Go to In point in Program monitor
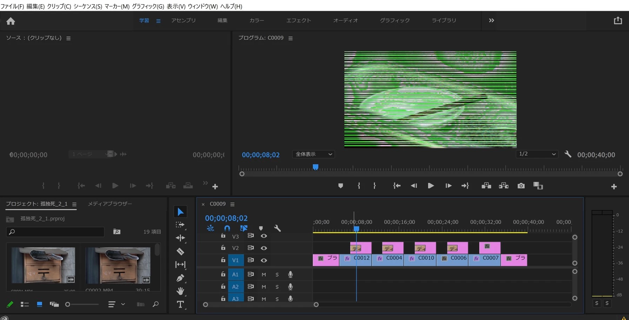Image resolution: width=629 pixels, height=320 pixels. pyautogui.click(x=397, y=186)
